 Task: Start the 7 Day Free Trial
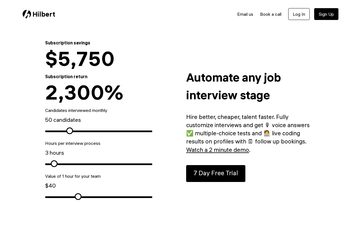[x=216, y=174]
